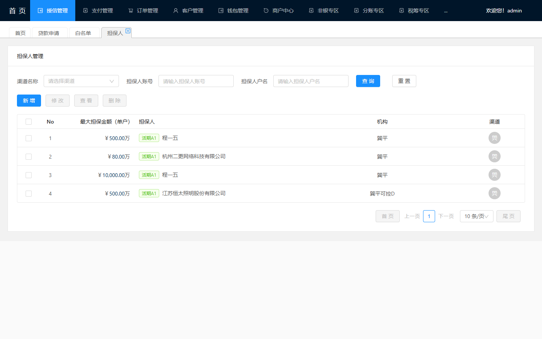This screenshot has height=339, width=542.
Task: Click 下一页 next page link
Action: point(446,216)
